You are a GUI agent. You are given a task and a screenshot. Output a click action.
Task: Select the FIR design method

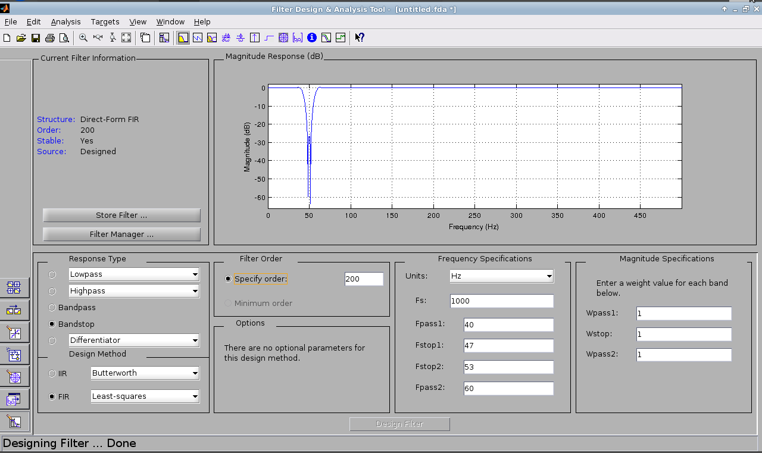click(x=52, y=396)
